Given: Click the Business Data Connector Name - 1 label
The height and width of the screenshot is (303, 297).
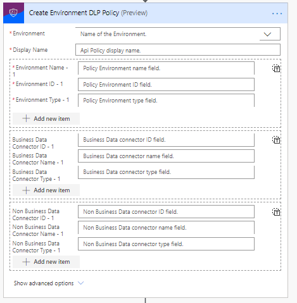Looking at the screenshot, I should pyautogui.click(x=38, y=159).
